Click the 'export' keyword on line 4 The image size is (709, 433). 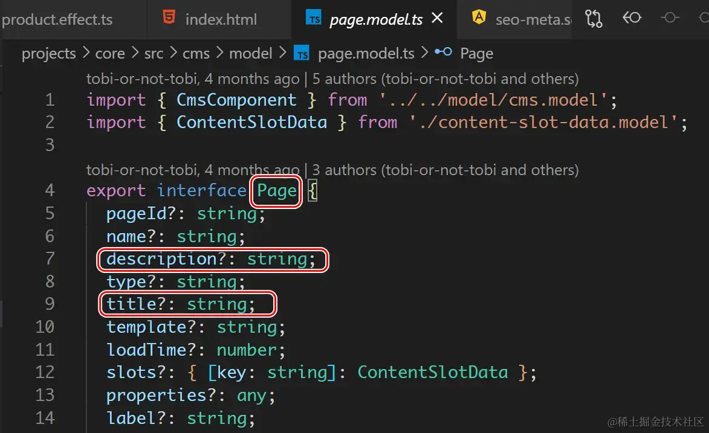tap(116, 191)
